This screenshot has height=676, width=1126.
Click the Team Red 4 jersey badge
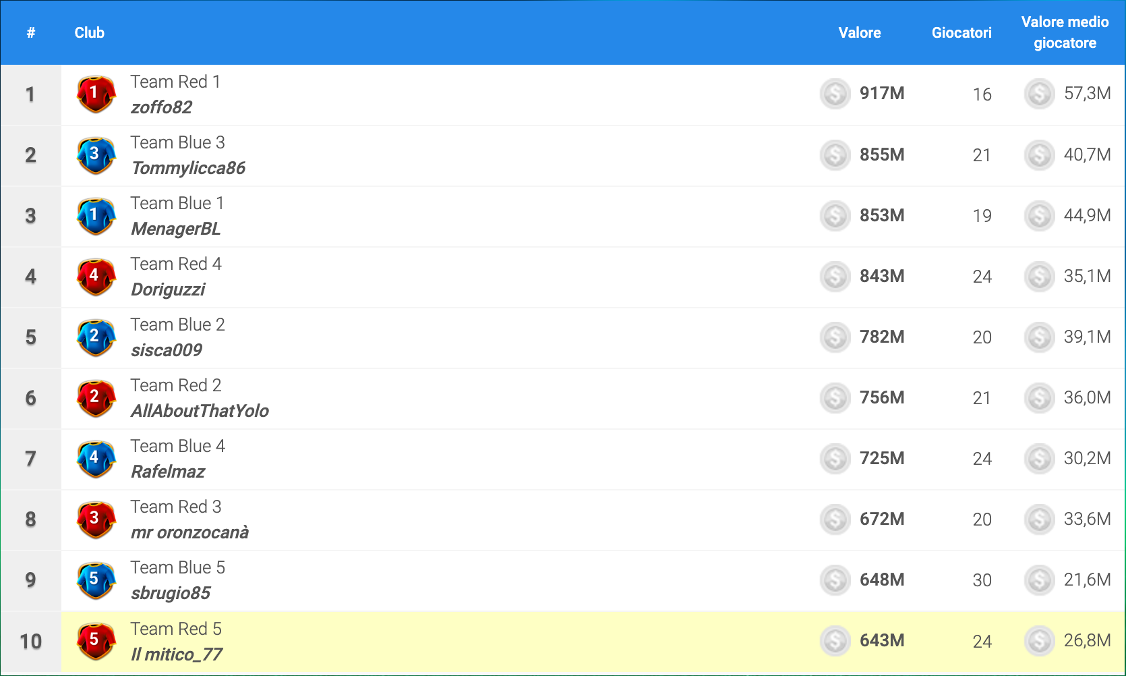click(x=96, y=277)
